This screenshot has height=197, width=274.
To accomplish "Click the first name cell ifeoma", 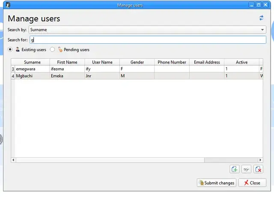I will pyautogui.click(x=67, y=69).
